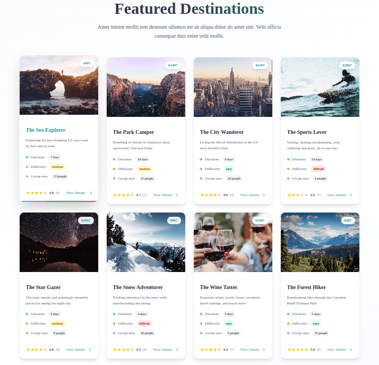Image resolution: width=379 pixels, height=365 pixels.
Task: Click the easy difficulty tag on City Wanderer
Action: (229, 169)
